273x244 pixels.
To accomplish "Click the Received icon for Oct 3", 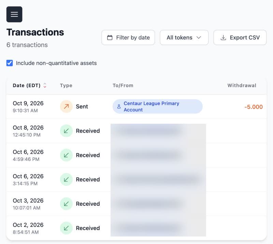I will click(x=66, y=204).
